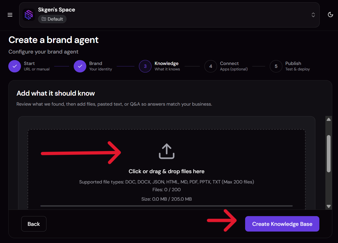
Task: Select the Knowledge step
Action: click(x=159, y=66)
